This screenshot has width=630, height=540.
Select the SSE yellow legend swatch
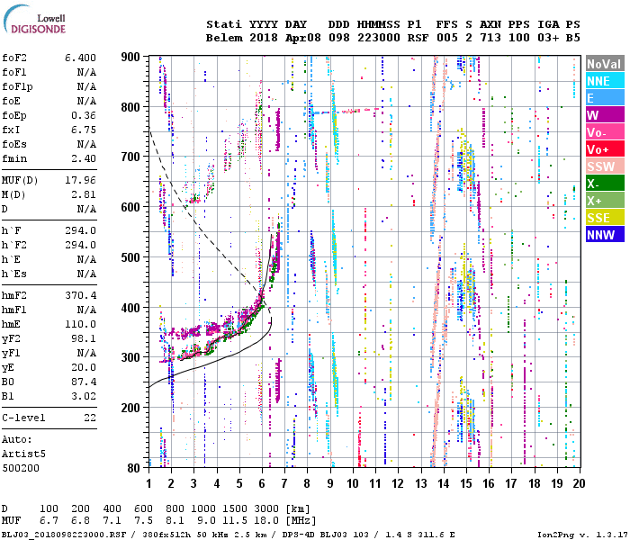(605, 218)
